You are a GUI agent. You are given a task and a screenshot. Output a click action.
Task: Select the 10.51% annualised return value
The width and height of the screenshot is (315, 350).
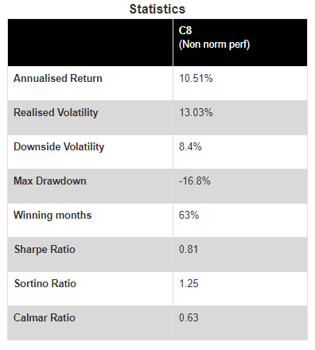pyautogui.click(x=196, y=79)
